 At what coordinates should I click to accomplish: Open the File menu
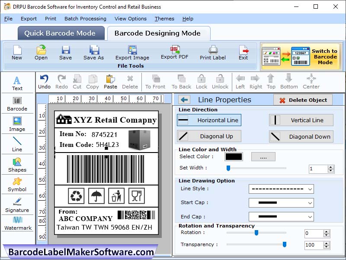coord(8,19)
